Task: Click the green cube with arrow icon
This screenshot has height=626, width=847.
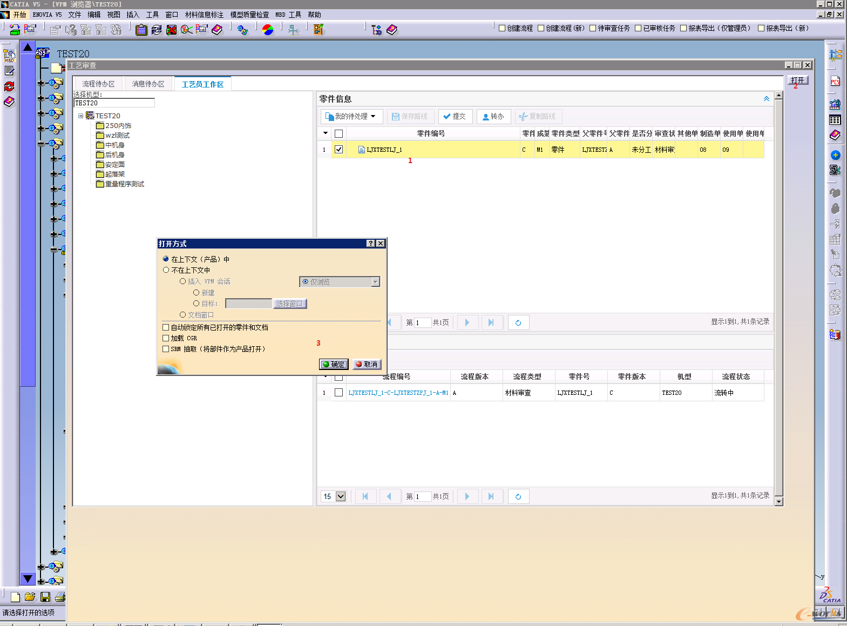Action: point(15,30)
